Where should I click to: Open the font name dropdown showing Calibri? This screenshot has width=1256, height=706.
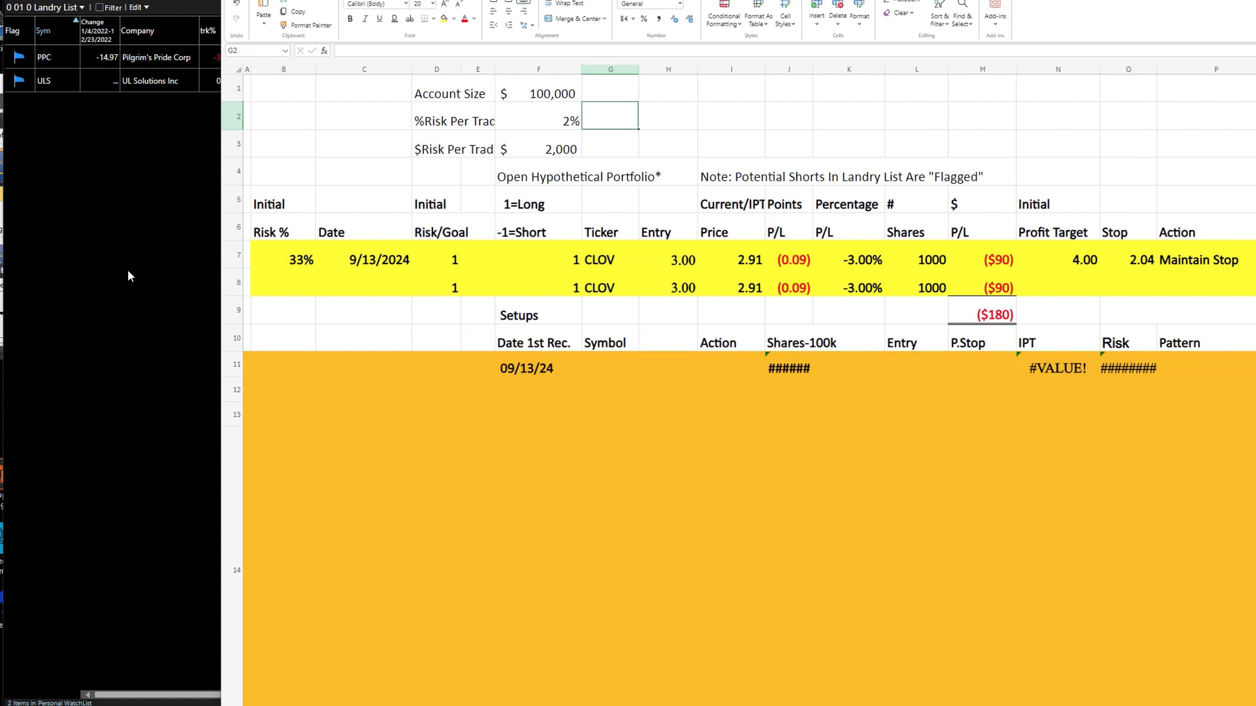point(406,4)
